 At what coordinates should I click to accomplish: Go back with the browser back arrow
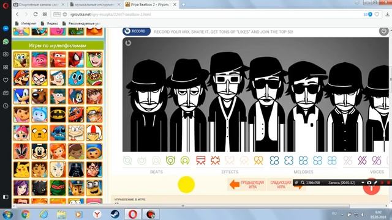pos(17,14)
